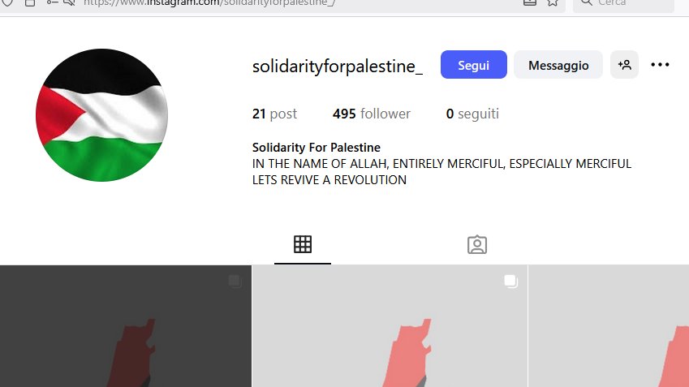689x387 pixels.
Task: Open the Palestine flag profile picture
Action: click(101, 115)
